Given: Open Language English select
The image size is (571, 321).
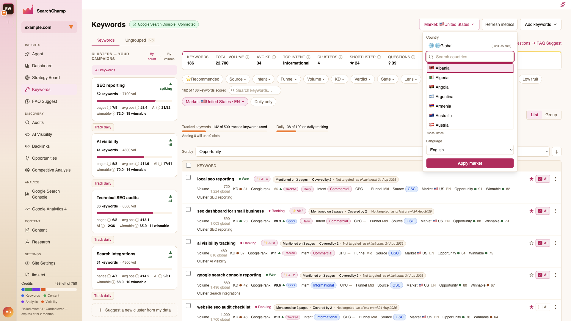Looking at the screenshot, I should [470, 150].
